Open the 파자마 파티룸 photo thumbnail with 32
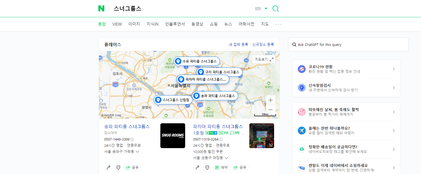The height and width of the screenshot is (174, 421). 262,136
